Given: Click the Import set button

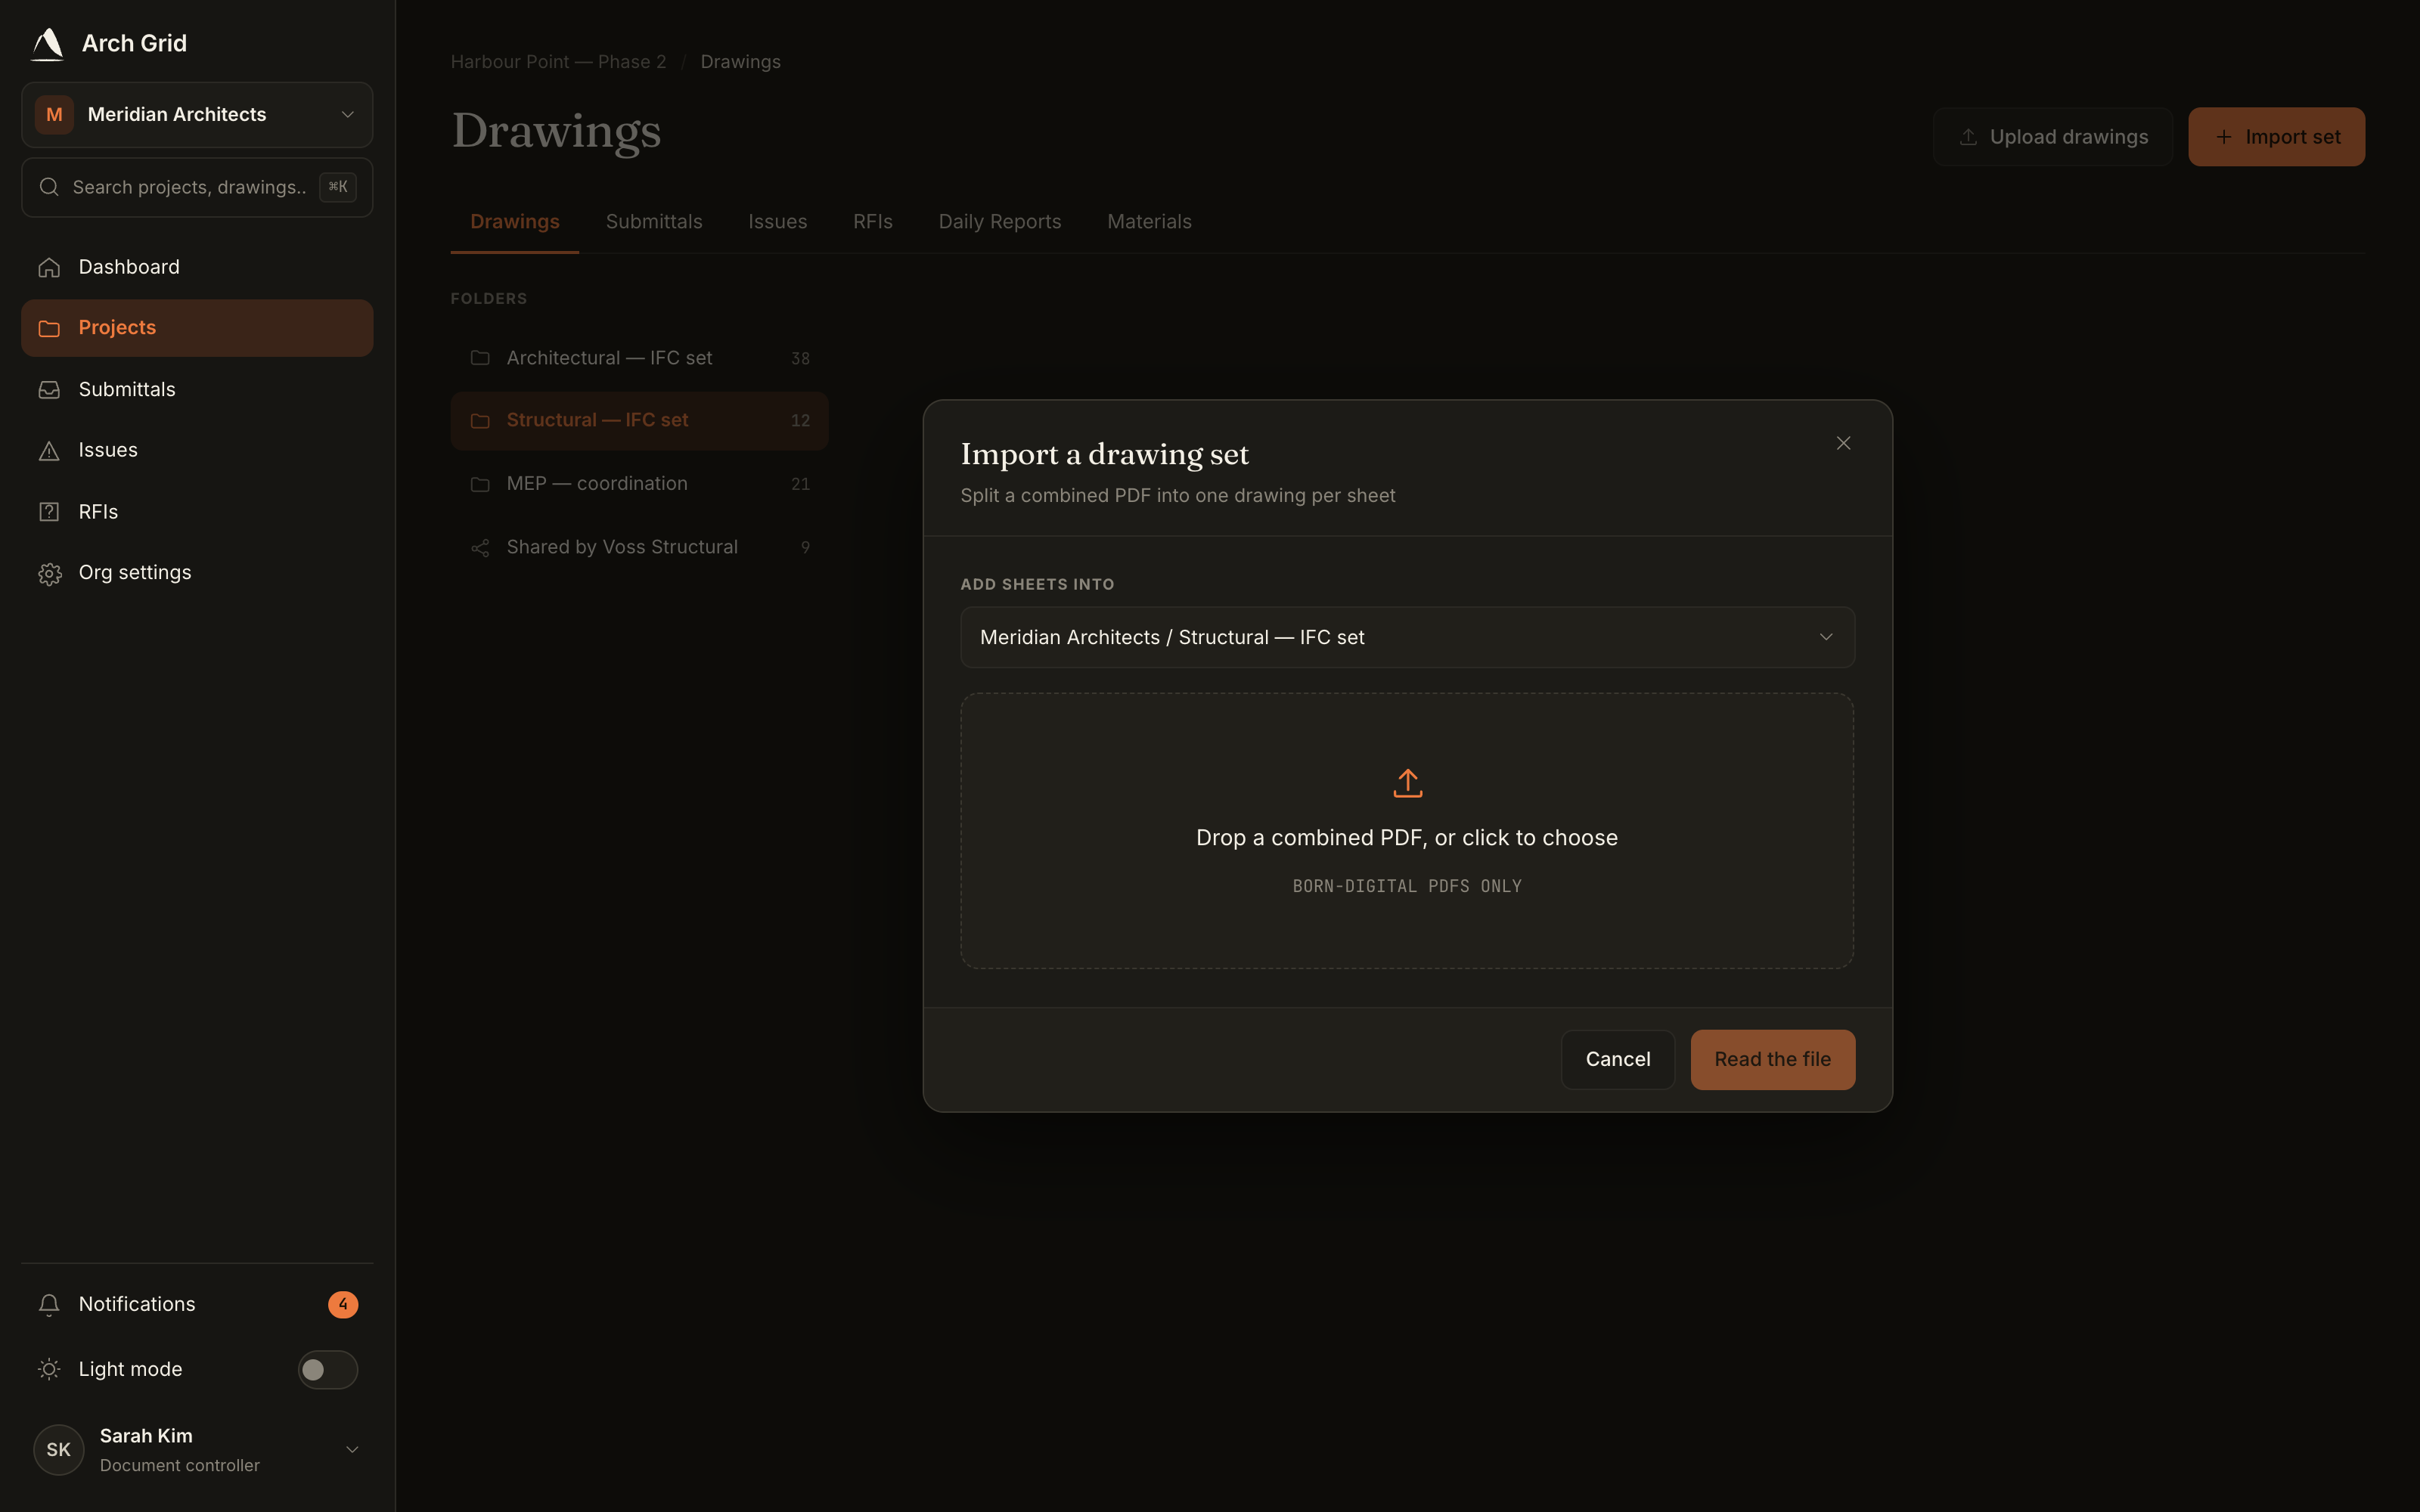Looking at the screenshot, I should pos(2276,137).
